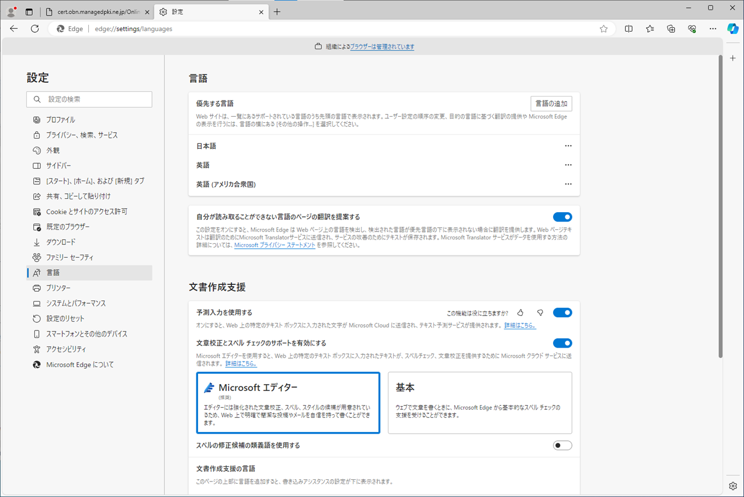744x497 pixels.
Task: Add this page to favorites star icon
Action: [604, 29]
